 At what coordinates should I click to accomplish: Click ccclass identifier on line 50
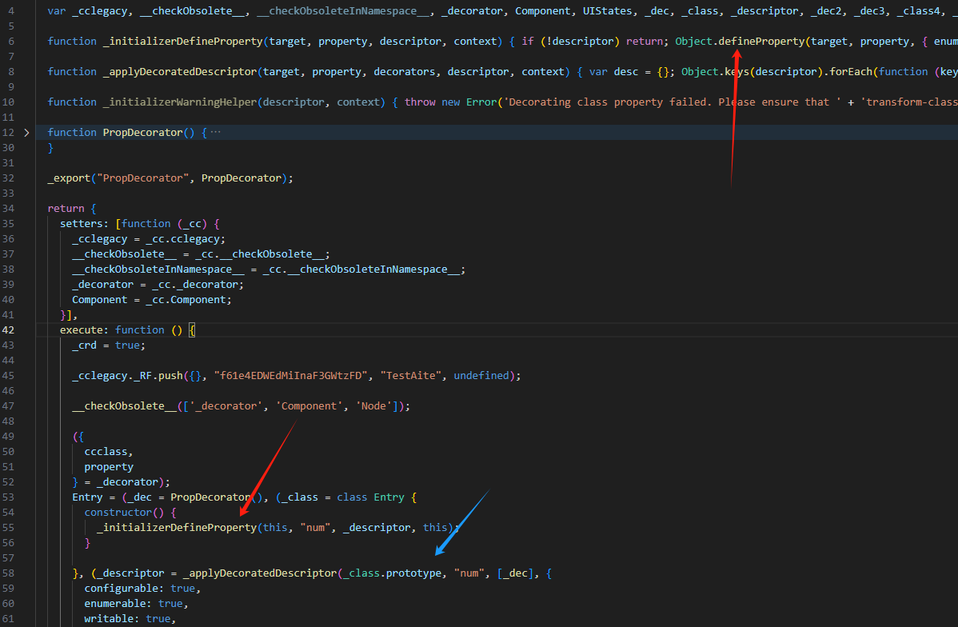pyautogui.click(x=106, y=452)
